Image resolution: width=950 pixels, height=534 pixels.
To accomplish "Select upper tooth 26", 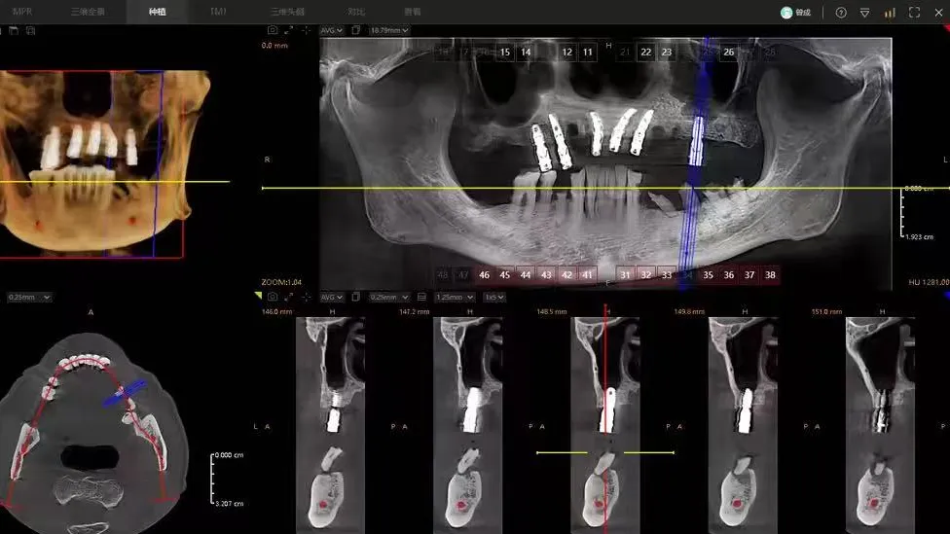I will coord(729,53).
